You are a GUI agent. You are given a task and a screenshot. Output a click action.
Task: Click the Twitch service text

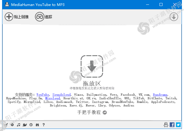point(171,98)
